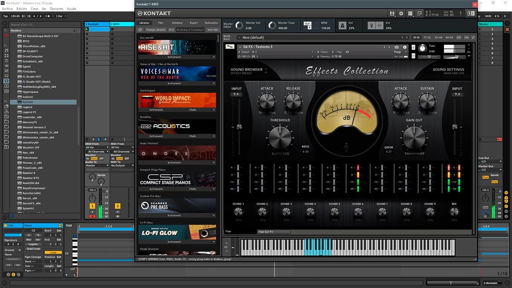Viewport: 512px width, 288px height.
Task: Click the THRESHOLD knob
Action: click(279, 137)
